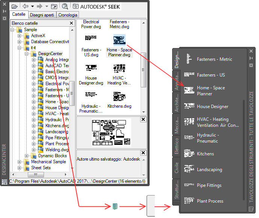The image size is (259, 218).
Task: Click Plant Process tool palette icon
Action: click(x=189, y=200)
